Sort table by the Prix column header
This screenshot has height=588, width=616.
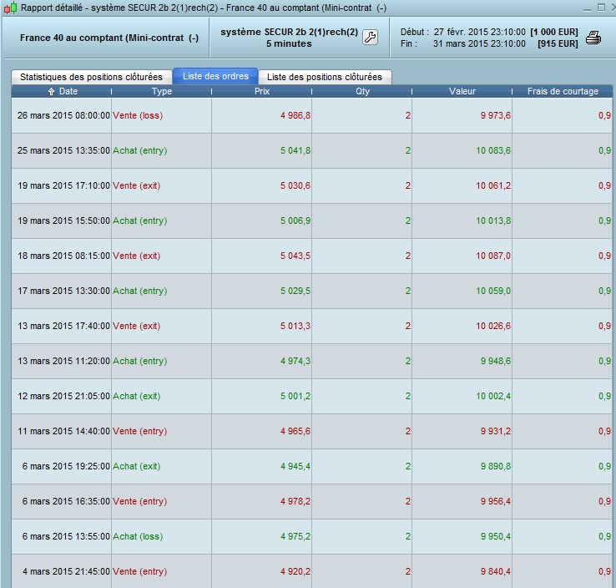click(261, 91)
